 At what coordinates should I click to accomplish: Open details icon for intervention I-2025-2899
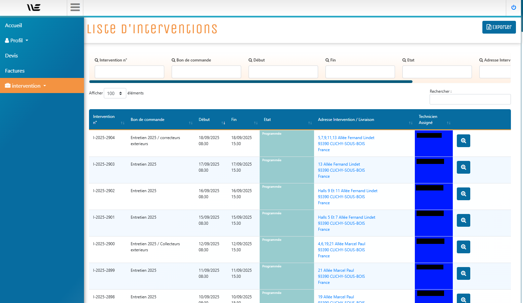click(x=463, y=273)
